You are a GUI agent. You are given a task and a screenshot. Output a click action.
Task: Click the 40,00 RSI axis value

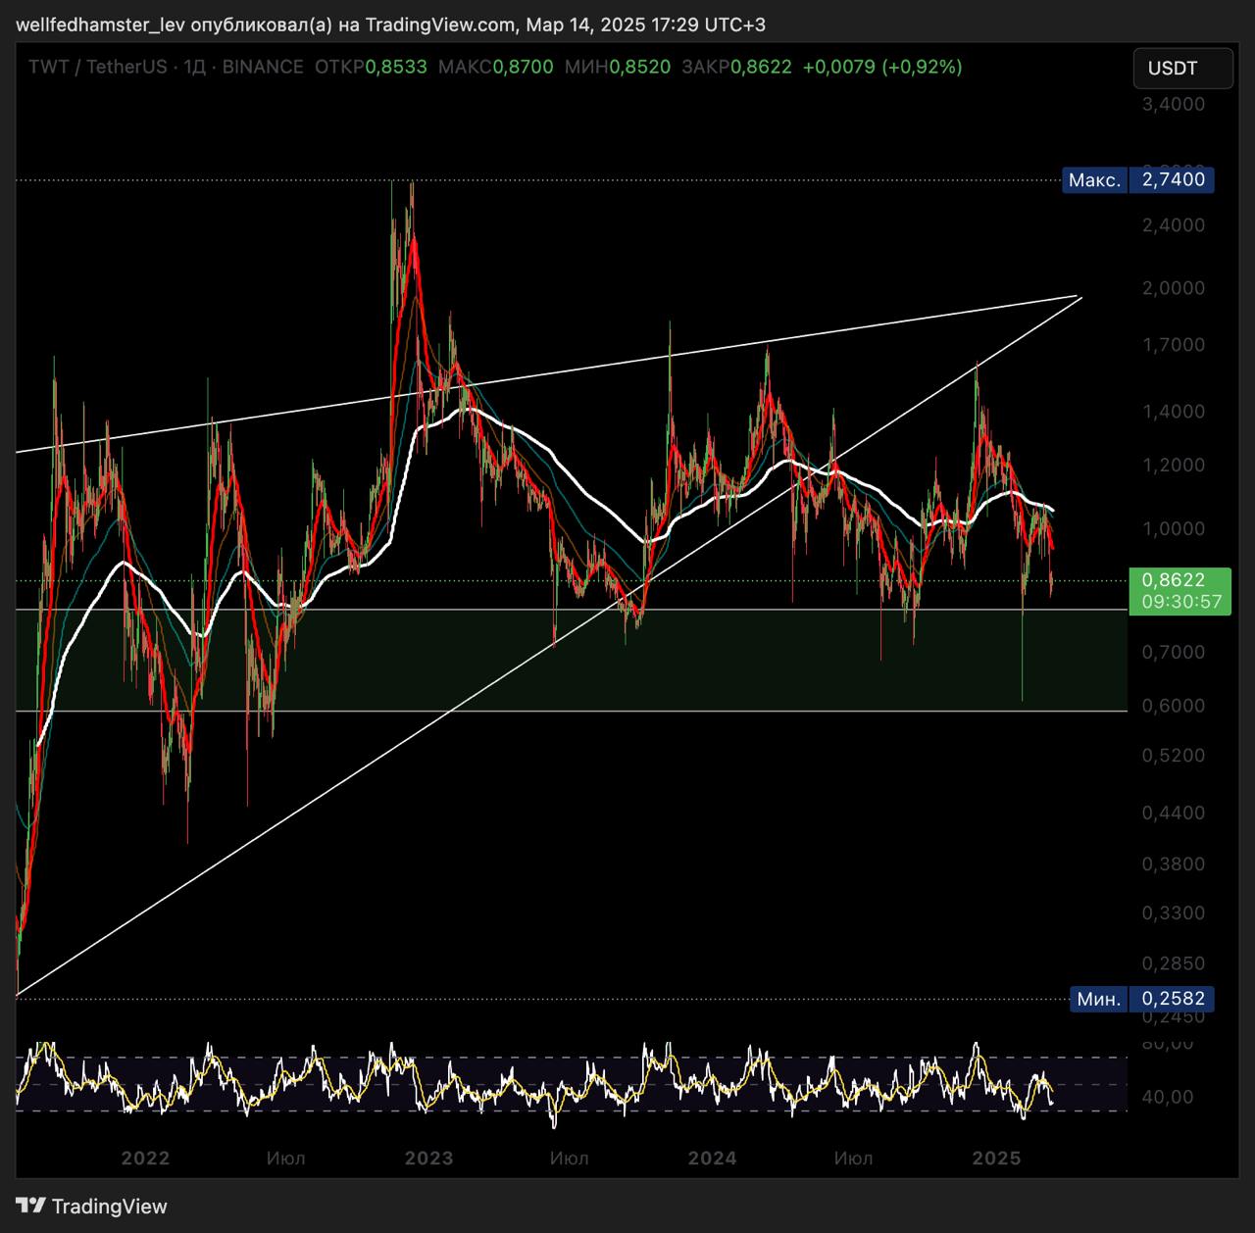click(1168, 1097)
